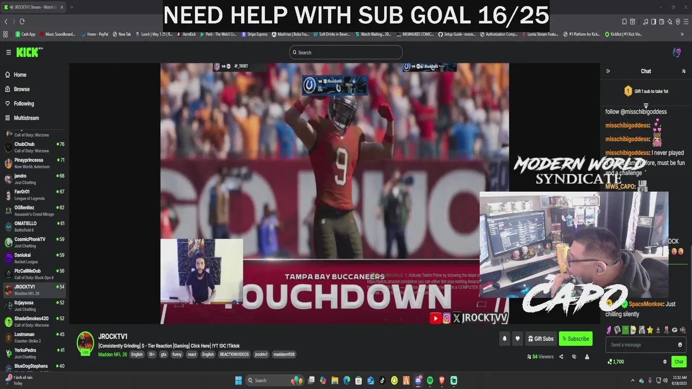This screenshot has height=389, width=692.
Task: Open Pinayprincessa's channel in sidebar
Action: coord(34,163)
